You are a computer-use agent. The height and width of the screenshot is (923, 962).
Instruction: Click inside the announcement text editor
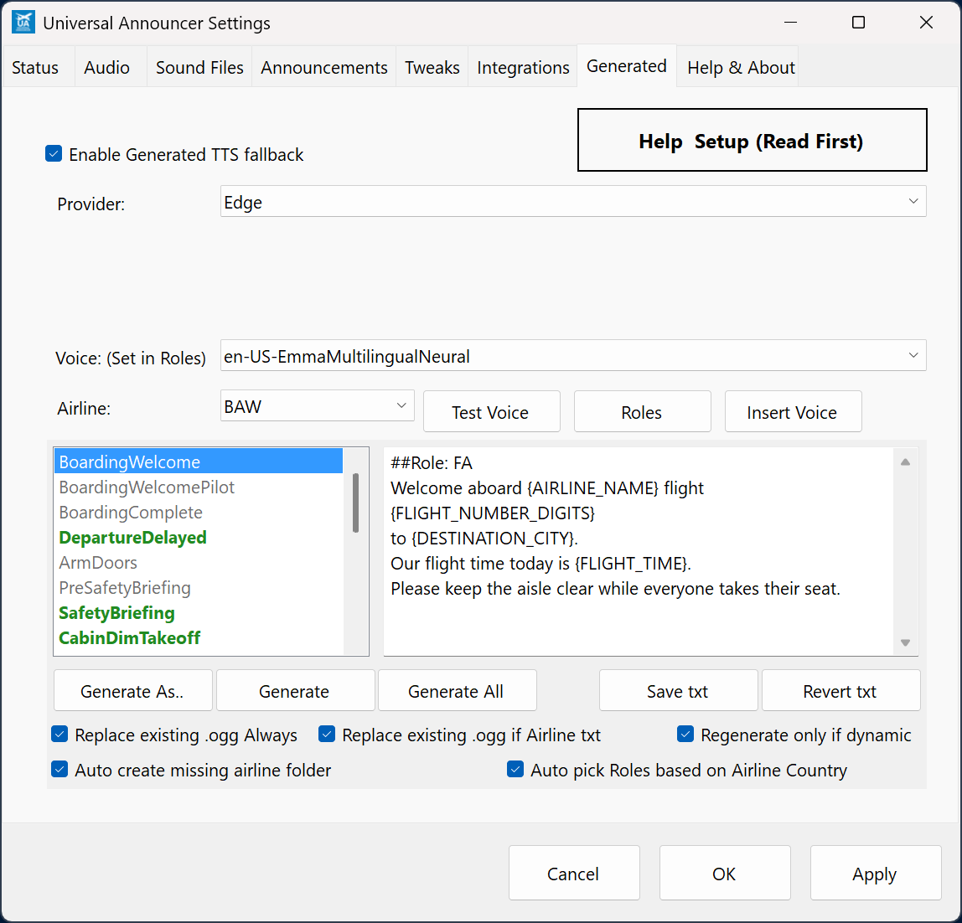[x=638, y=551]
